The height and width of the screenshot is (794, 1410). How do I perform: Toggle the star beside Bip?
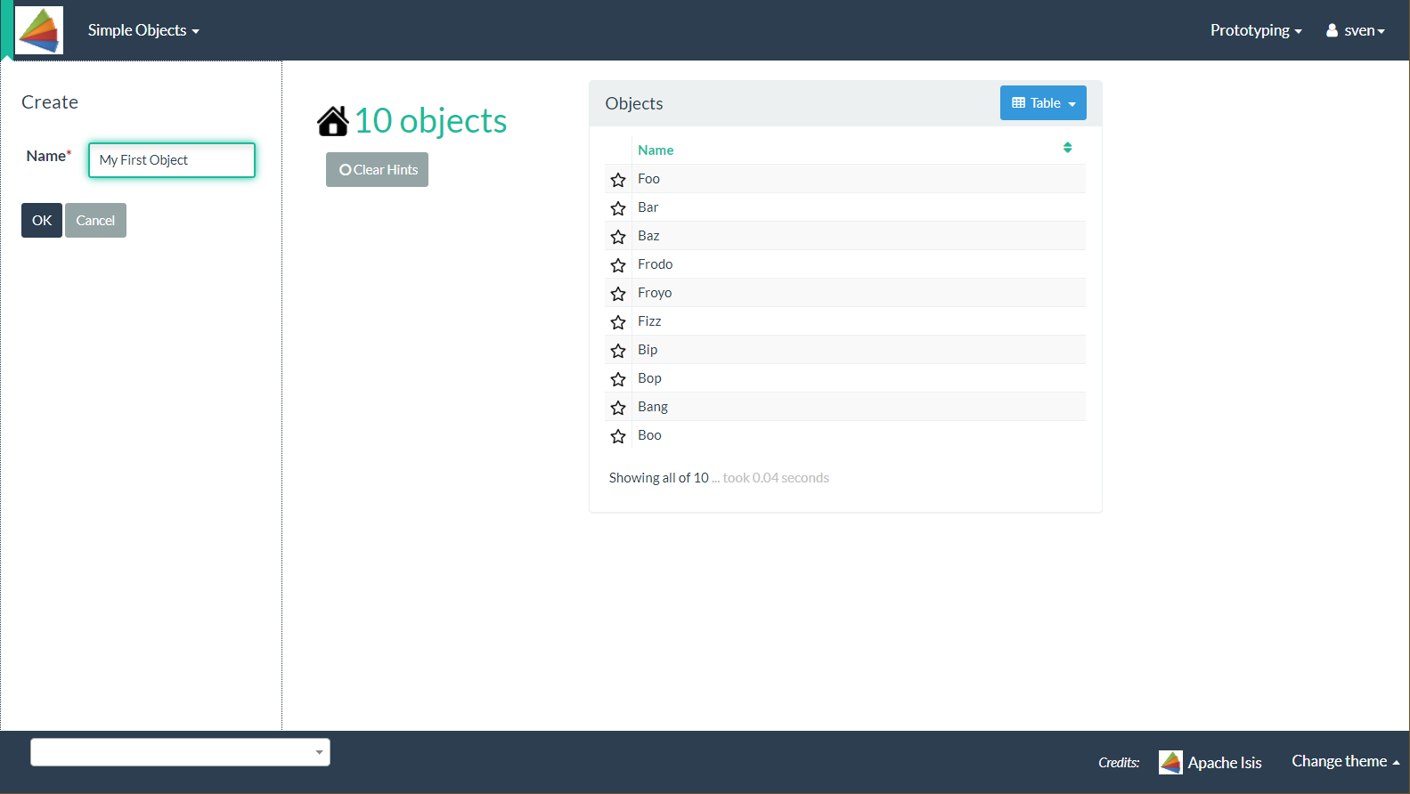(x=618, y=351)
